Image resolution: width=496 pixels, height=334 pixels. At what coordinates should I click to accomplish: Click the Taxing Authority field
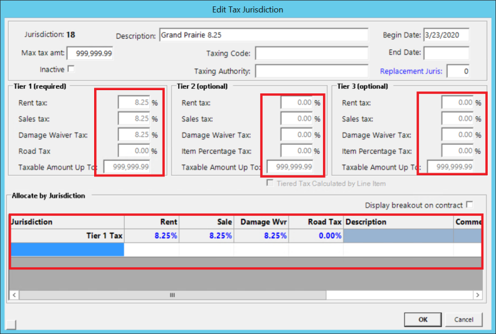pos(312,71)
